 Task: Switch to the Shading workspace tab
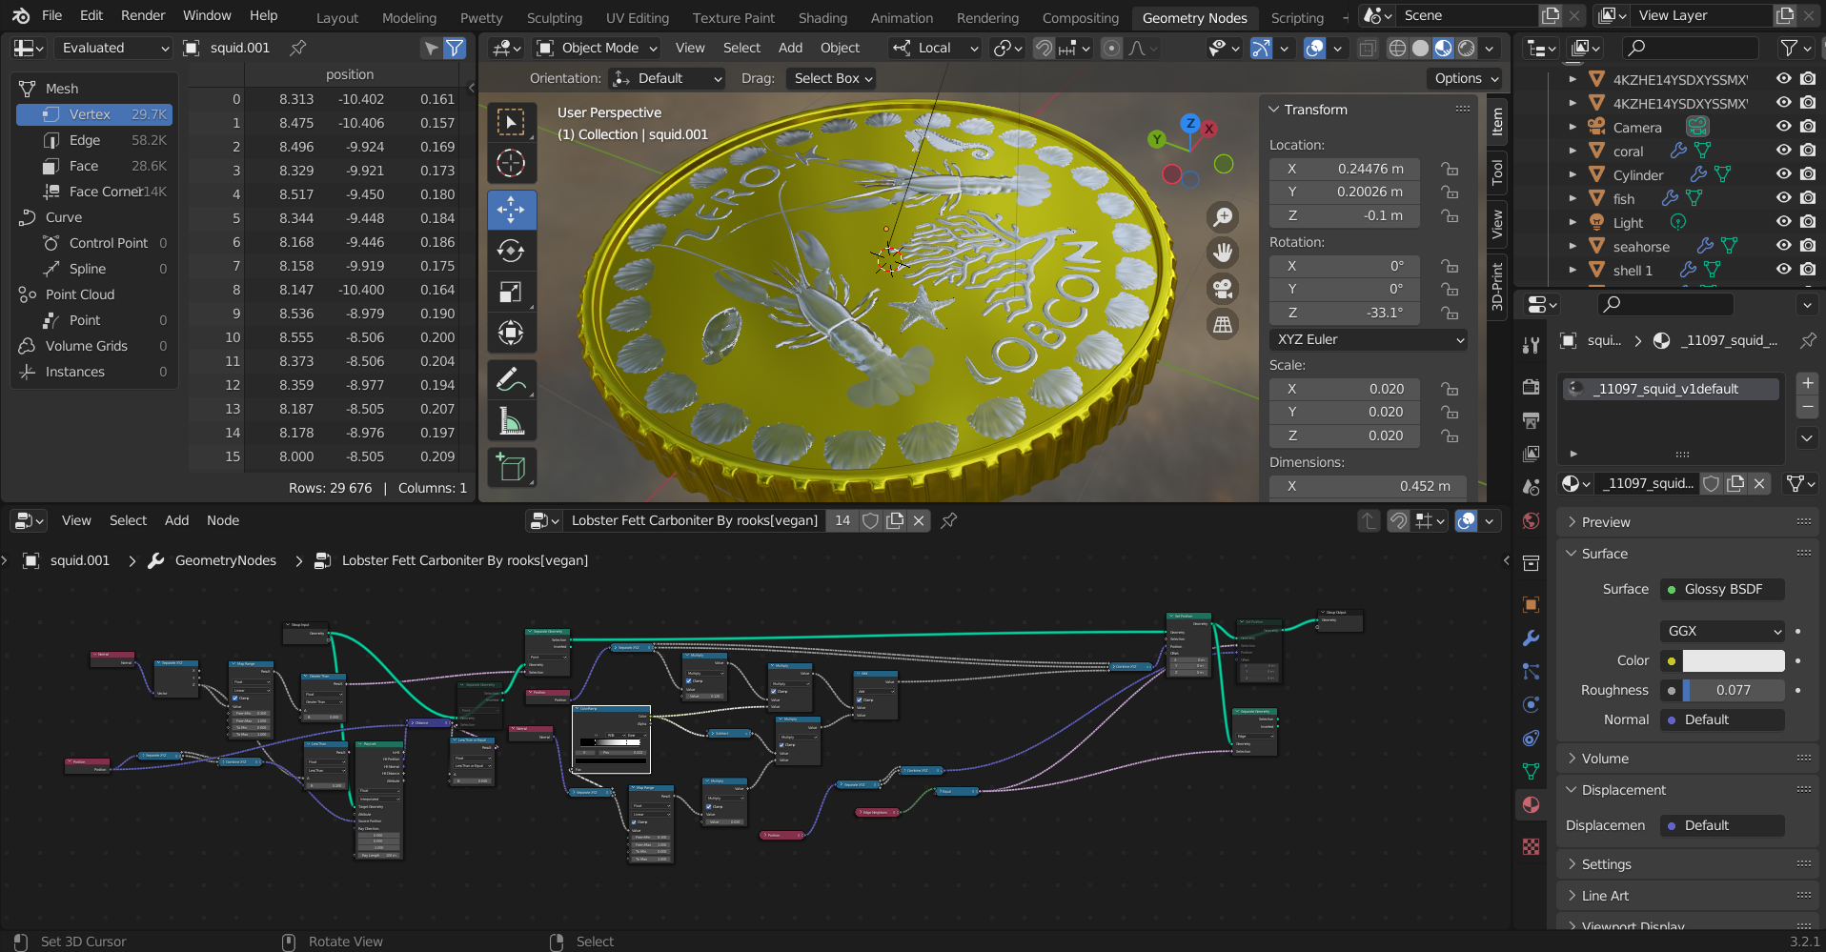822,17
